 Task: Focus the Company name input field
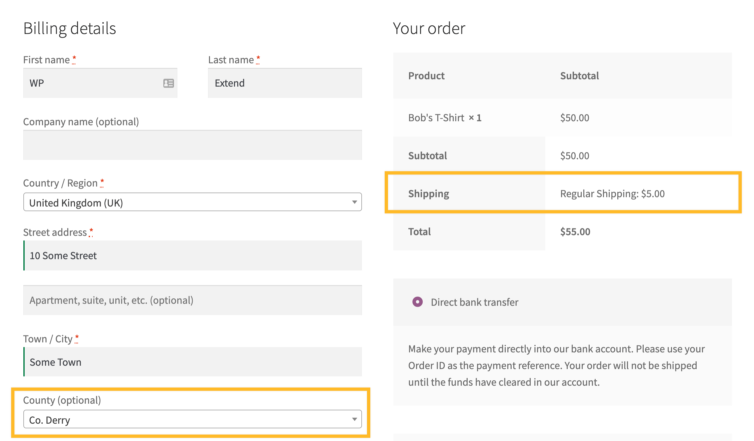(x=192, y=145)
